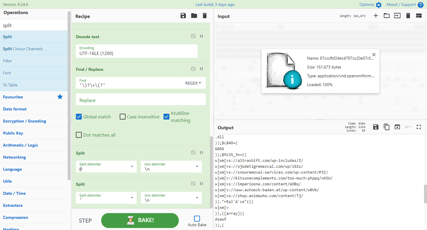Image resolution: width=427 pixels, height=230 pixels.
Task: Clear the recipe with the trash icon
Action: (205, 16)
